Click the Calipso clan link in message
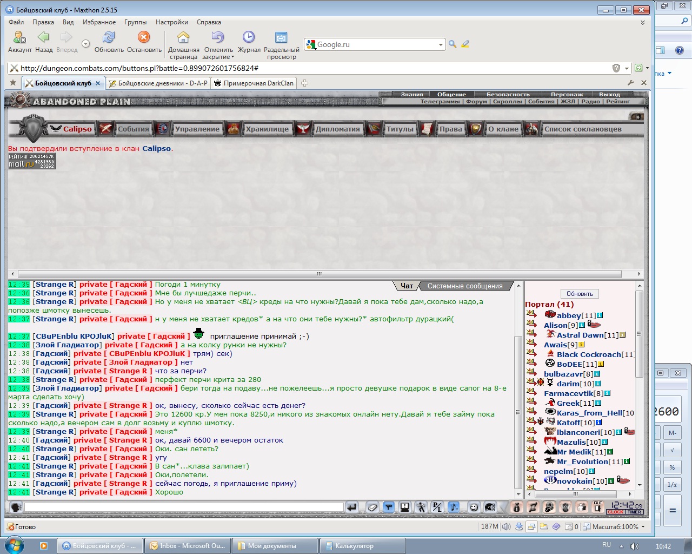The width and height of the screenshot is (692, 554). [x=157, y=148]
